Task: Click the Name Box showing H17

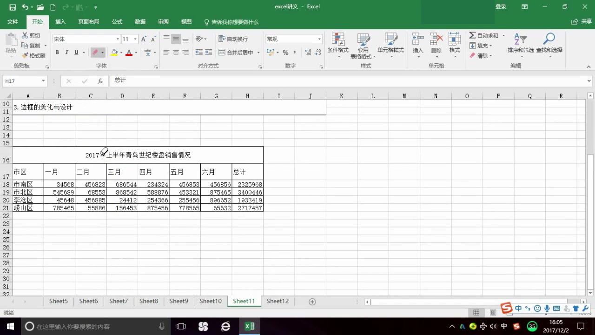Action: [25, 81]
